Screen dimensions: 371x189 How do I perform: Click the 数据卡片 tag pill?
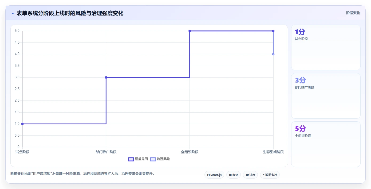tap(270, 175)
